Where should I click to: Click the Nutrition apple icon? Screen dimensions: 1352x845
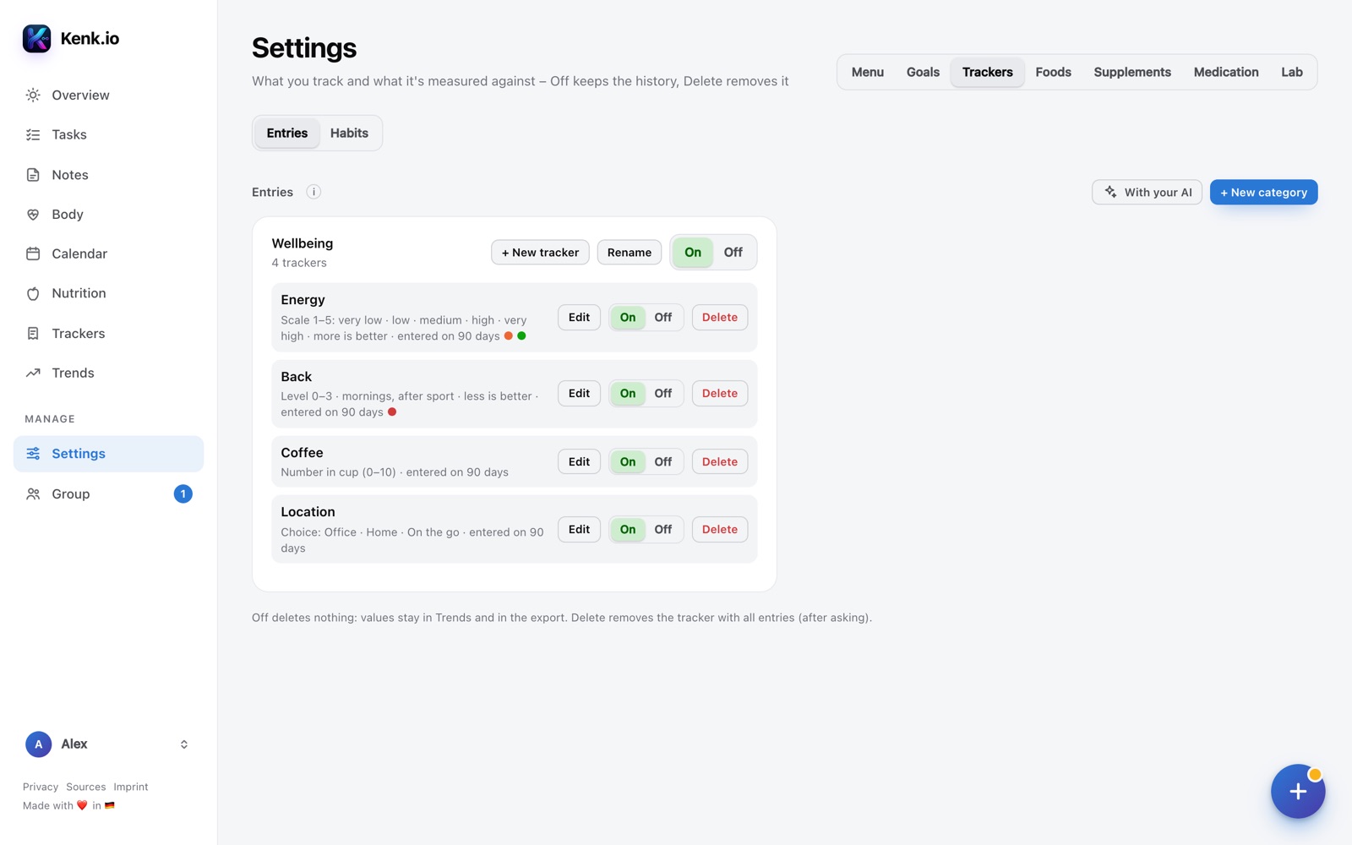tap(33, 293)
